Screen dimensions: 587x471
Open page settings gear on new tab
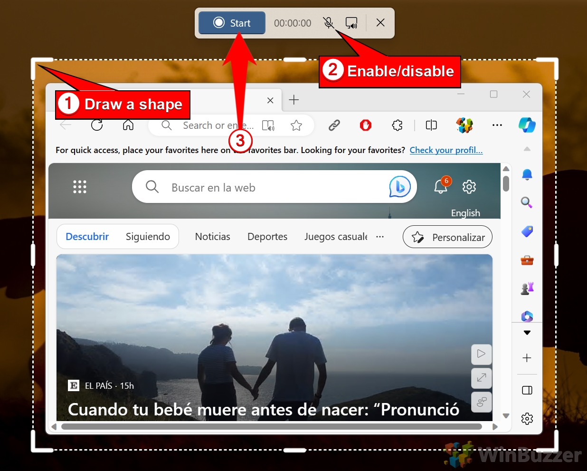tap(469, 187)
